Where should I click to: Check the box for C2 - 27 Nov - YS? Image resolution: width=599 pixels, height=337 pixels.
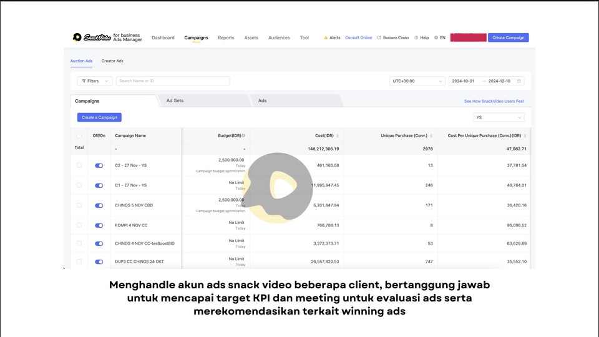(x=79, y=165)
